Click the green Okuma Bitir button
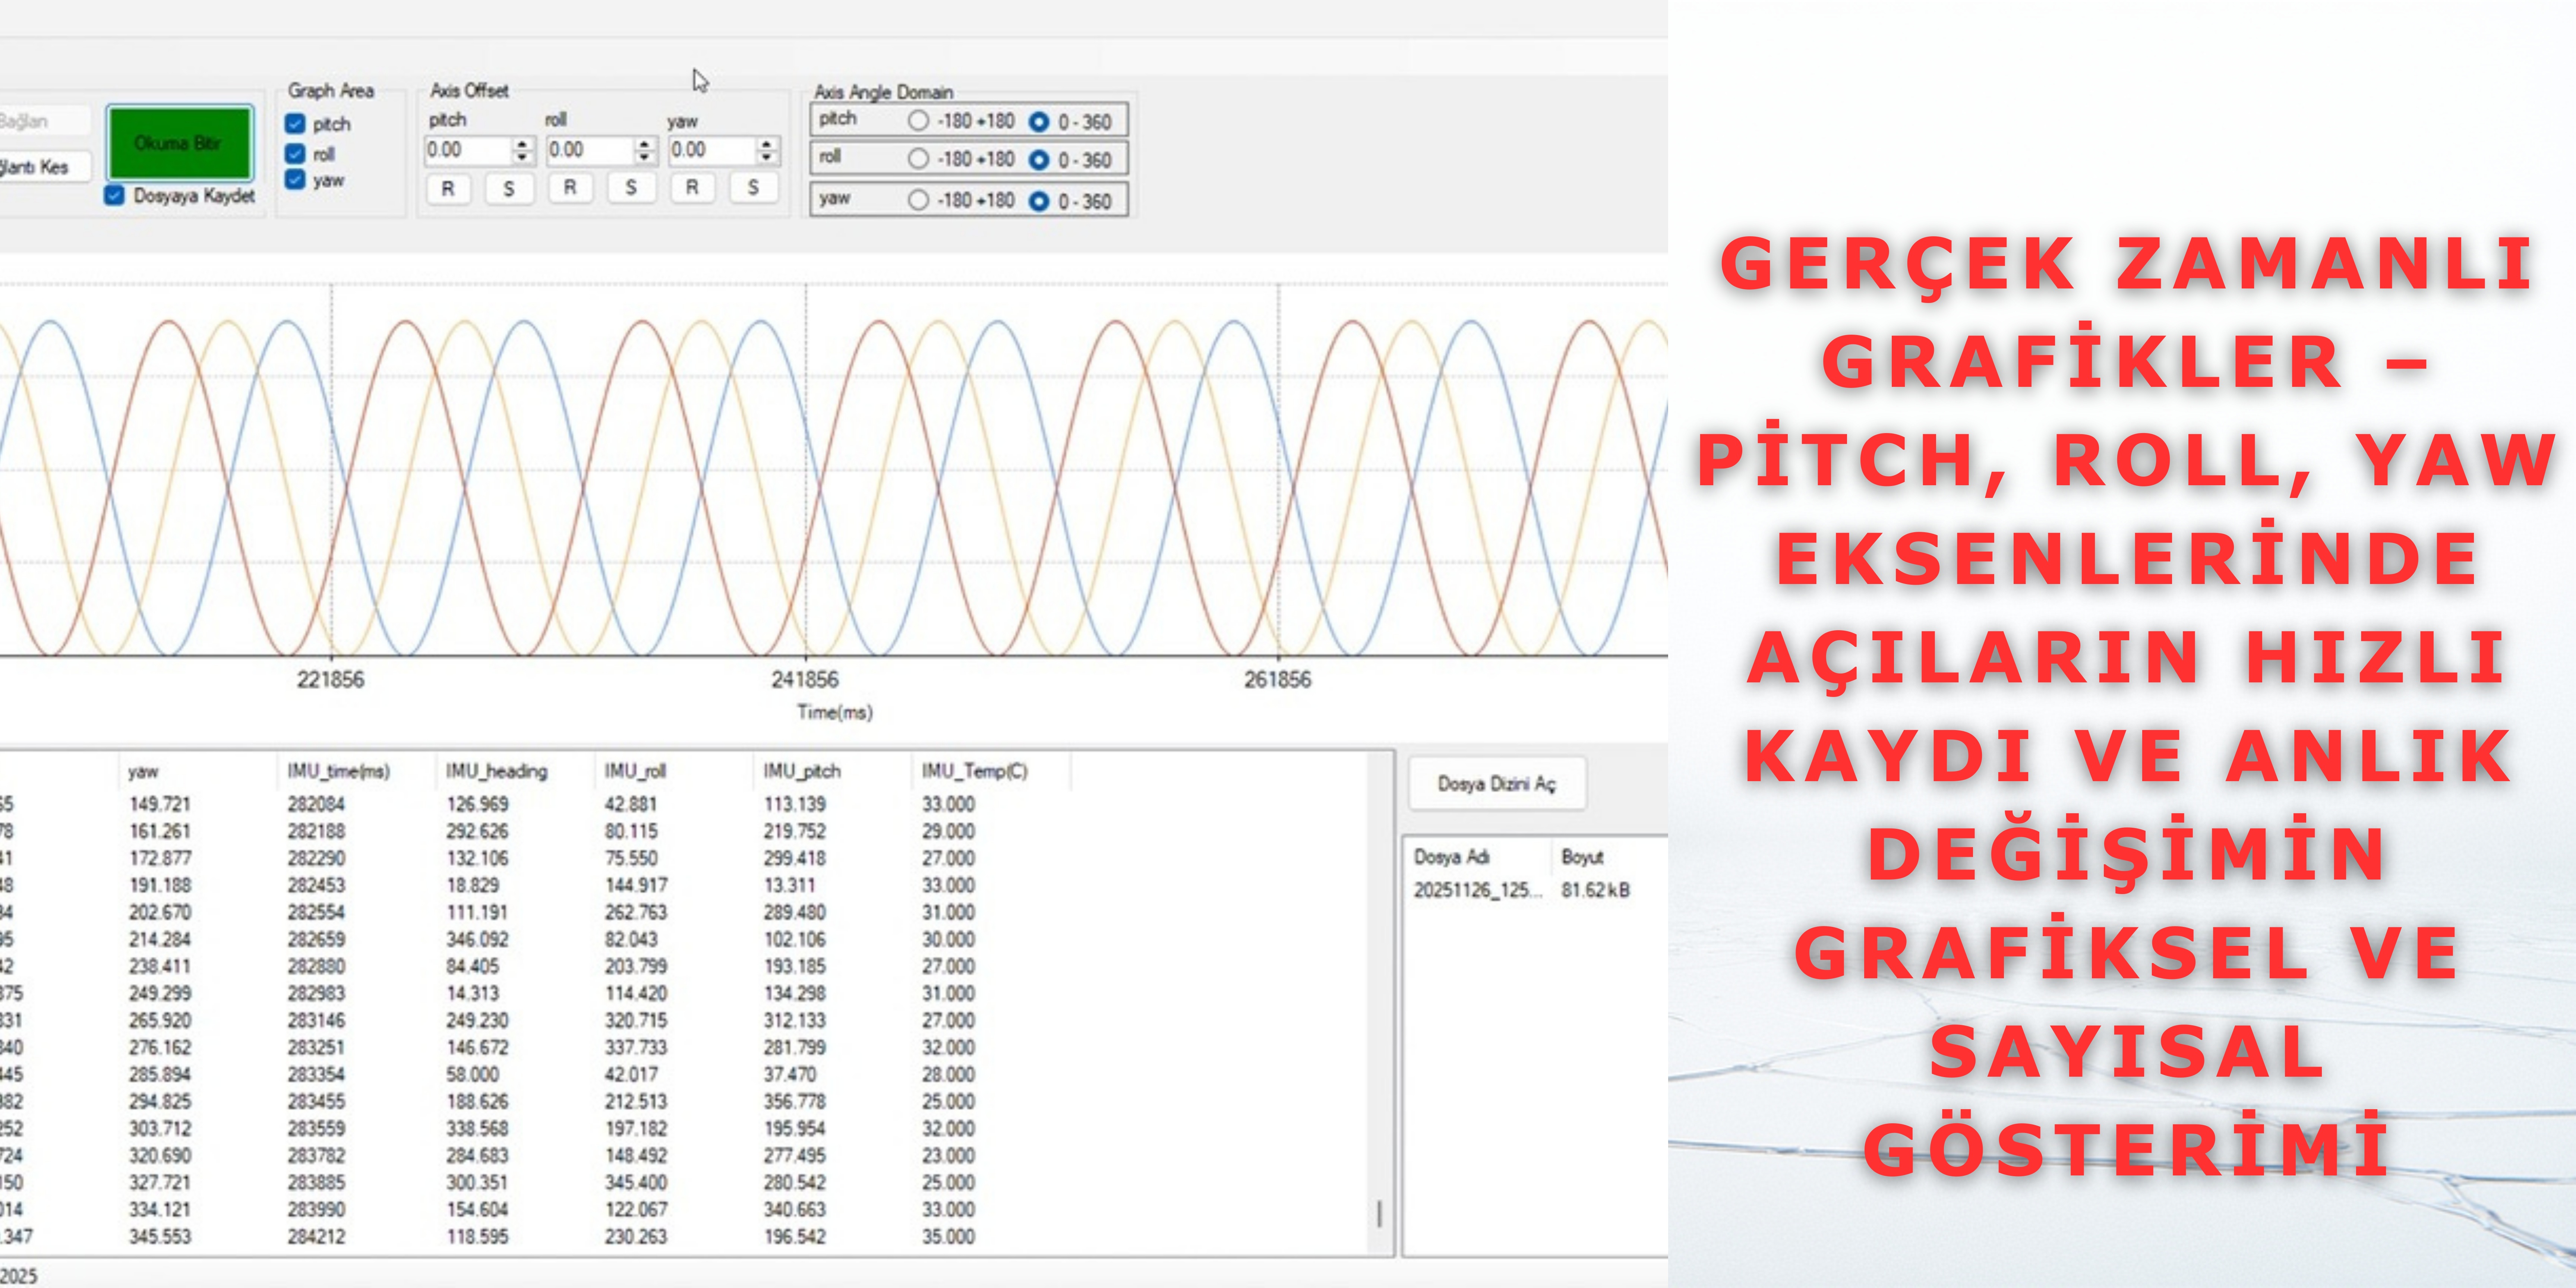This screenshot has height=1288, width=2576. click(x=179, y=143)
